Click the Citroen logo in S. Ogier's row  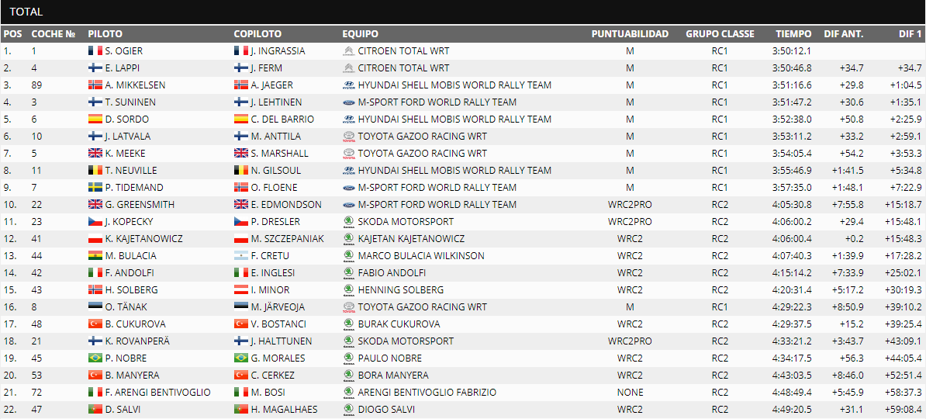pyautogui.click(x=348, y=51)
